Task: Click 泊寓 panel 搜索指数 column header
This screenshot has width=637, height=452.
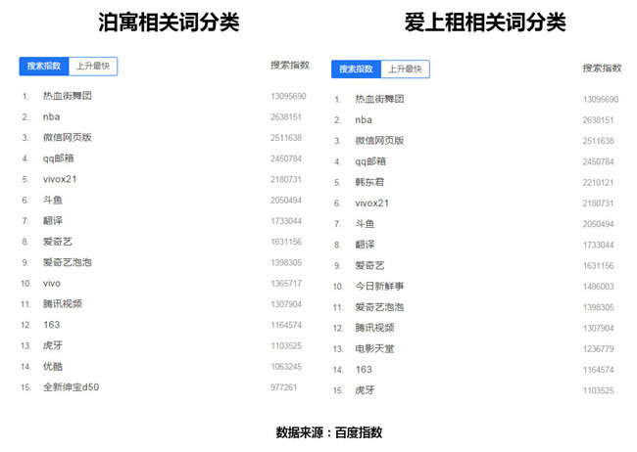Action: tap(290, 65)
